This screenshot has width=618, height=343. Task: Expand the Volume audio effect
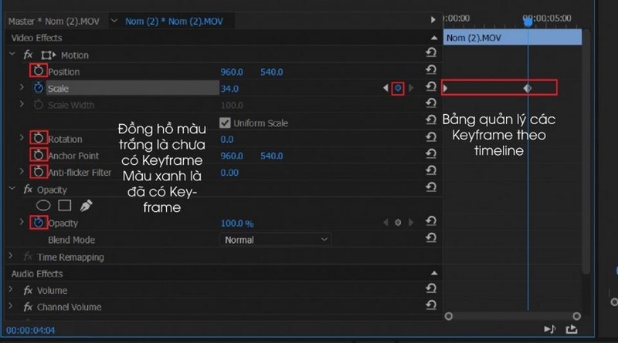tap(11, 290)
